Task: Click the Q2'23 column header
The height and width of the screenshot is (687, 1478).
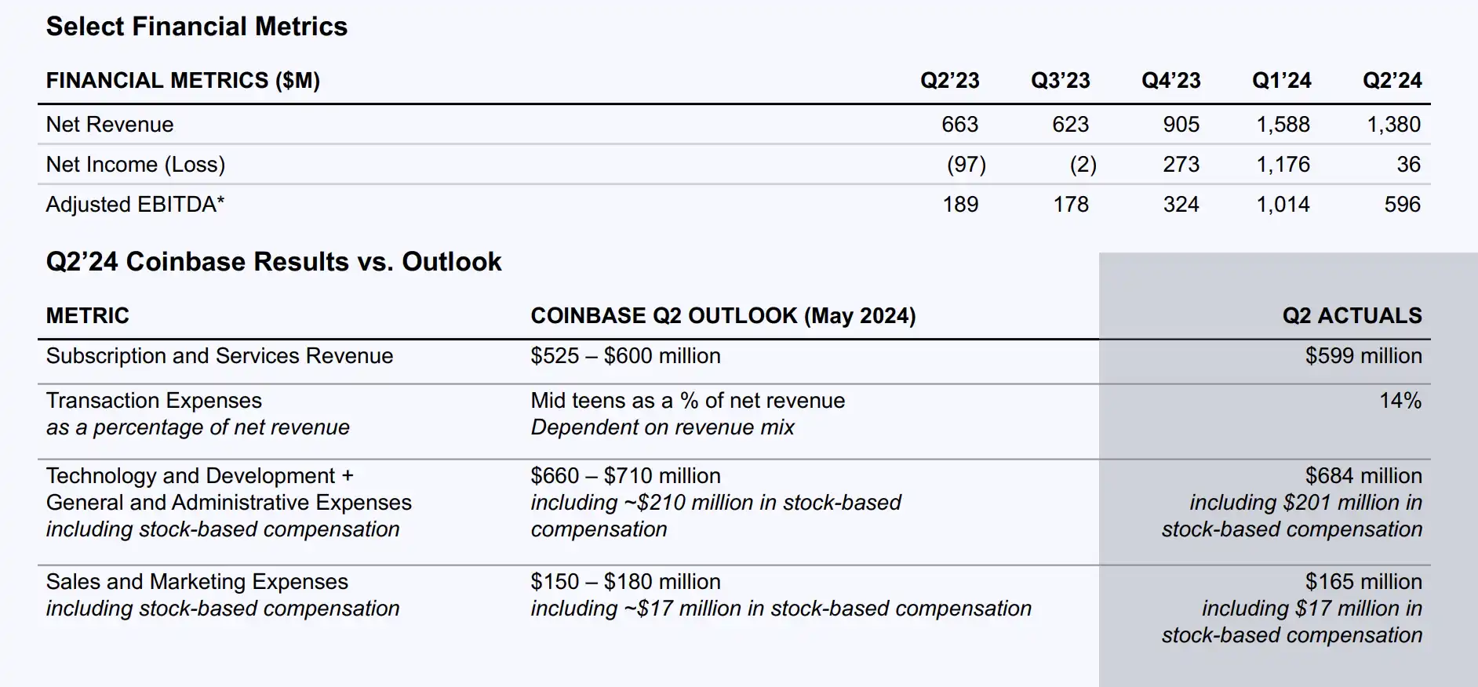Action: click(x=949, y=81)
